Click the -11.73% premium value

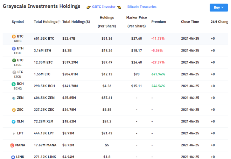(158, 39)
